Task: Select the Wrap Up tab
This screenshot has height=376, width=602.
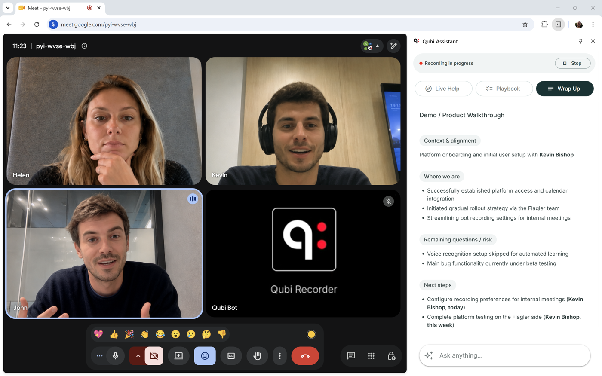Action: pyautogui.click(x=565, y=89)
